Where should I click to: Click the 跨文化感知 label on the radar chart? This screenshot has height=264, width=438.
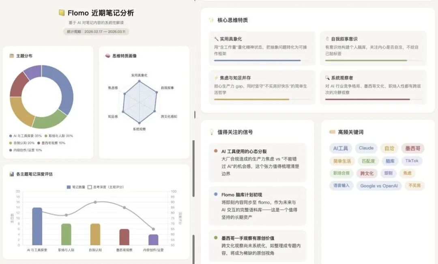[169, 116]
